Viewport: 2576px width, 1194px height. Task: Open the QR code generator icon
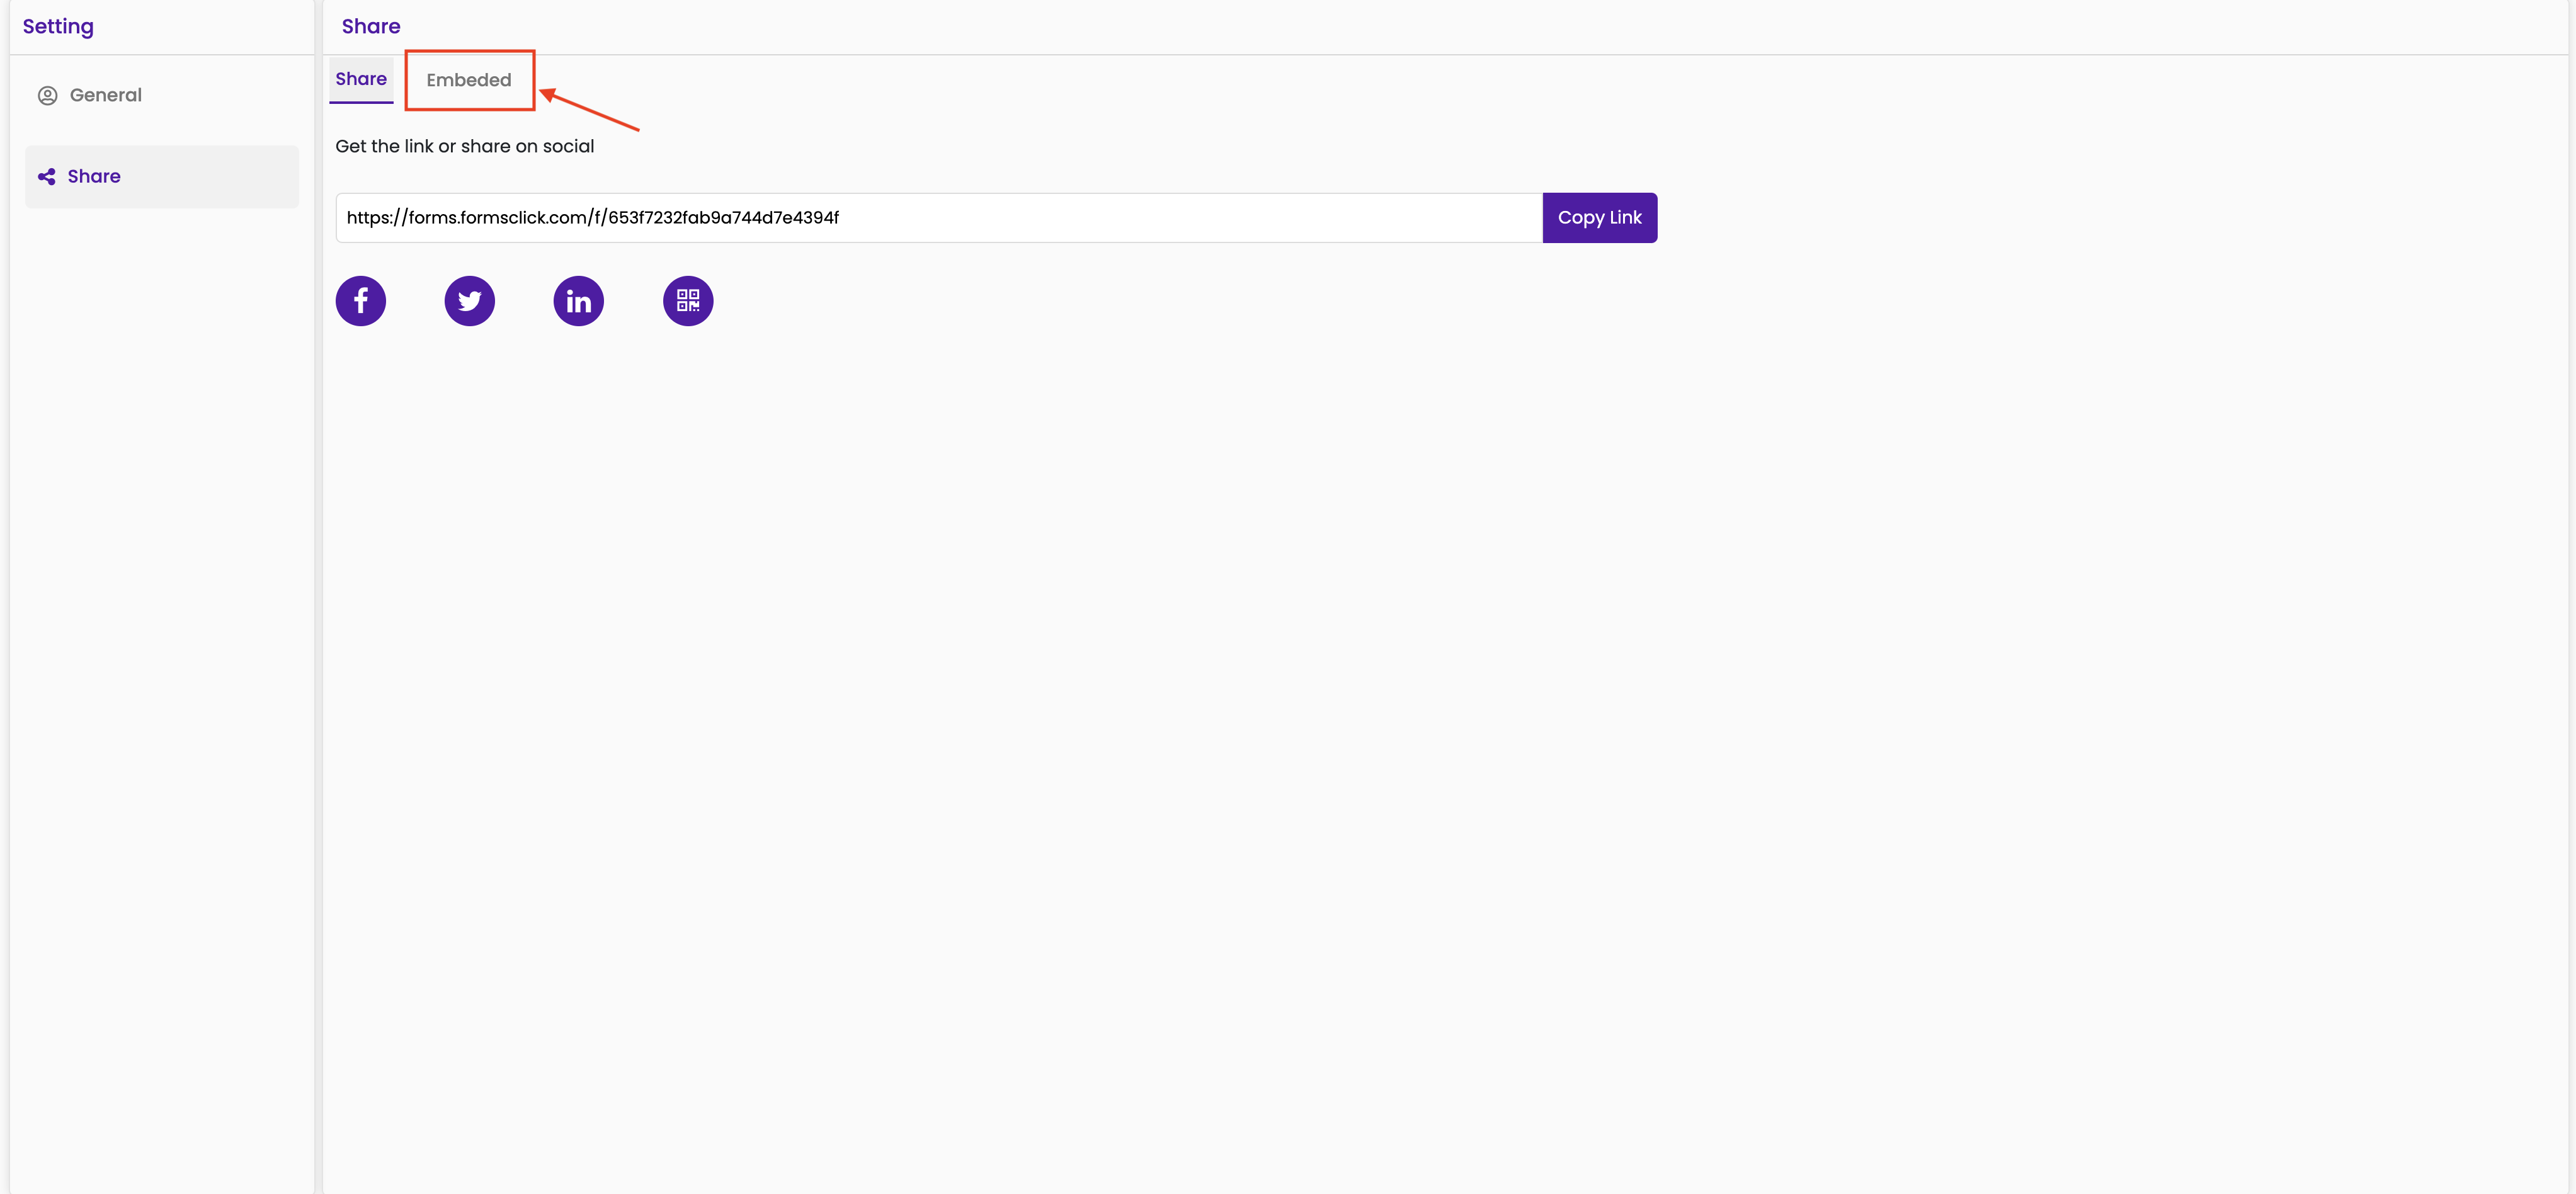tap(688, 301)
